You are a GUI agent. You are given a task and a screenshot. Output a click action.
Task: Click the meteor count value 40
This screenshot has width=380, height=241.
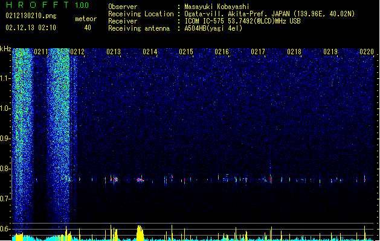88,28
